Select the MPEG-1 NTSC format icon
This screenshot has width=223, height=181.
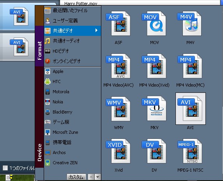(190, 151)
